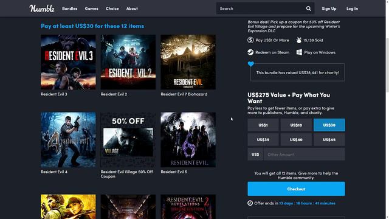The image size is (389, 219).
Task: Click the Play on Windows text
Action: tap(320, 52)
